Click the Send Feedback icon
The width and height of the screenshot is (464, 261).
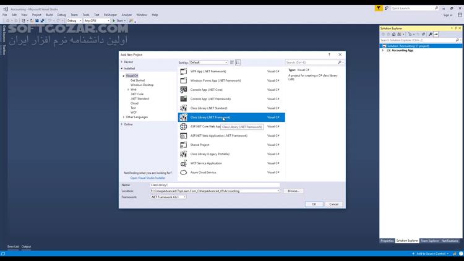tap(386, 8)
